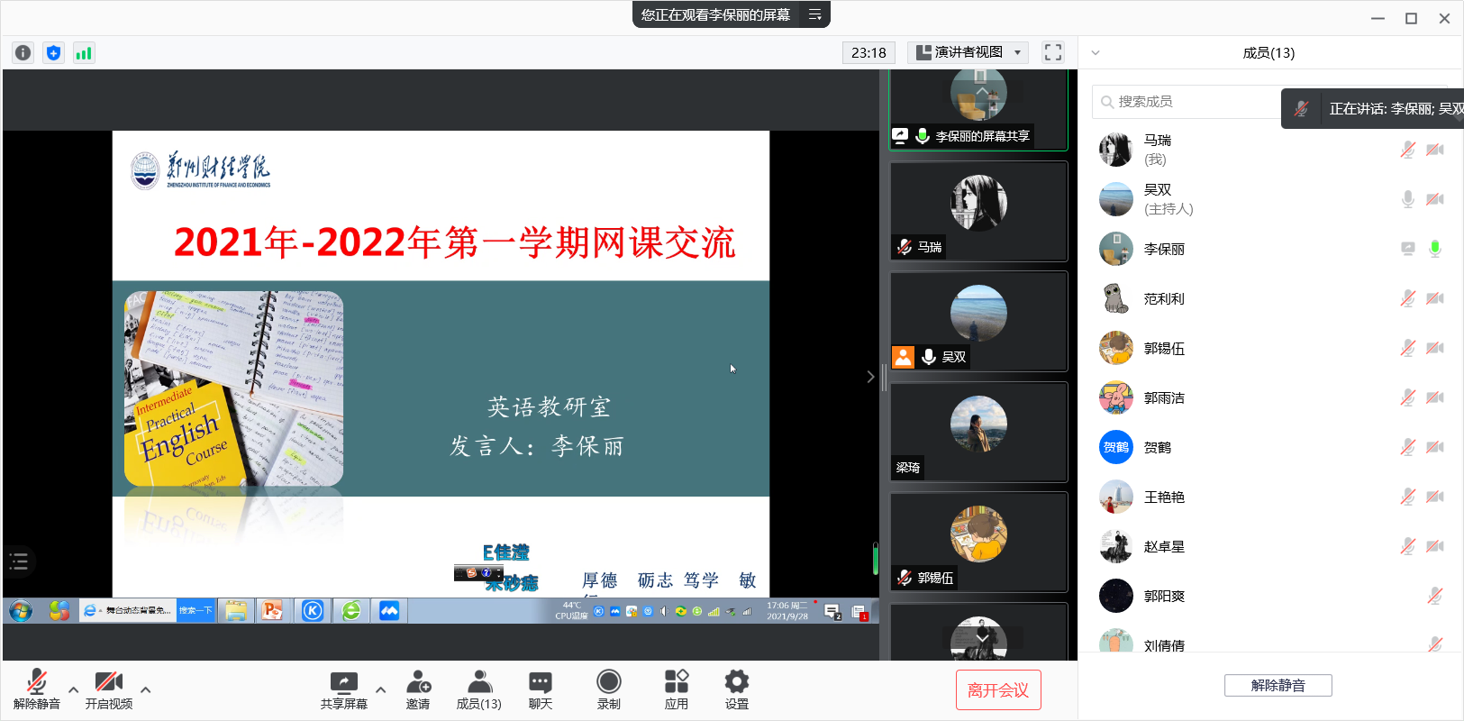Expand the 演讲者视图 view dropdown
Image resolution: width=1464 pixels, height=721 pixels.
(x=968, y=52)
